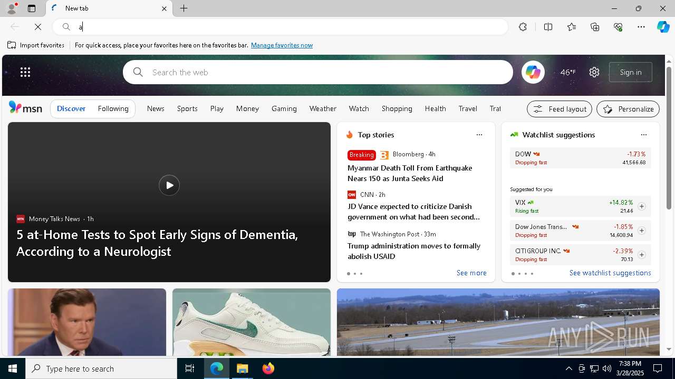
Task: Play the dementia tests video
Action: point(169,185)
